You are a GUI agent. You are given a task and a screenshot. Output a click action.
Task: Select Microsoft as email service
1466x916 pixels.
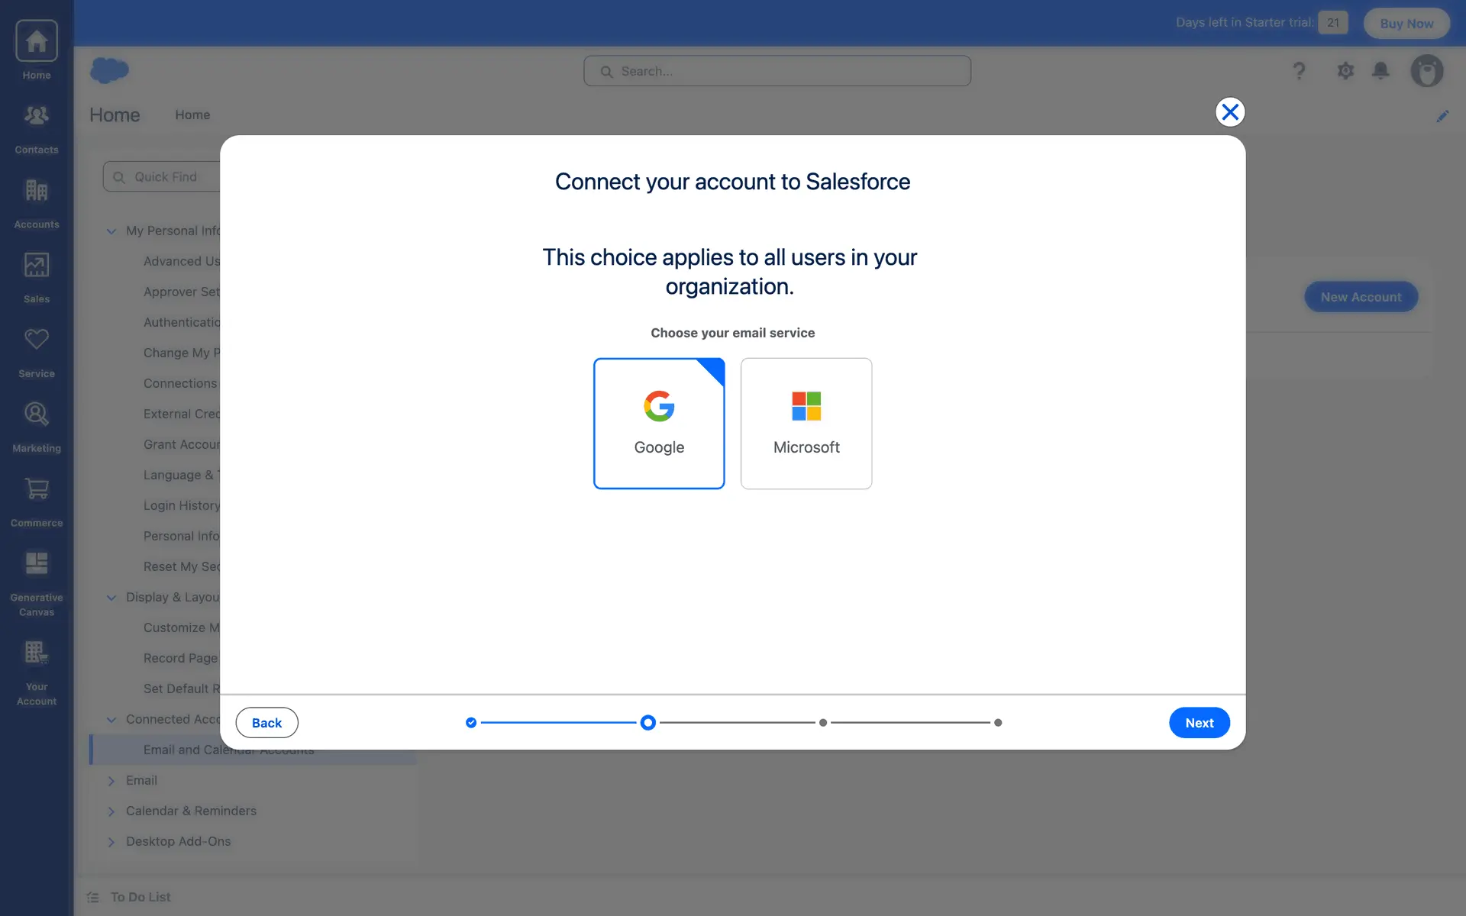806,424
